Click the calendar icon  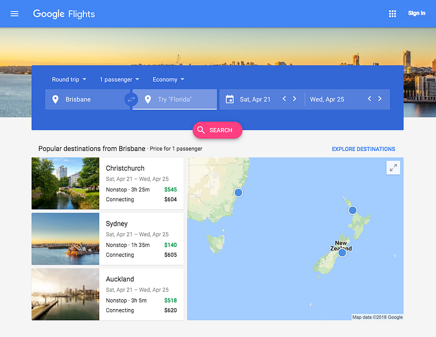coord(229,99)
